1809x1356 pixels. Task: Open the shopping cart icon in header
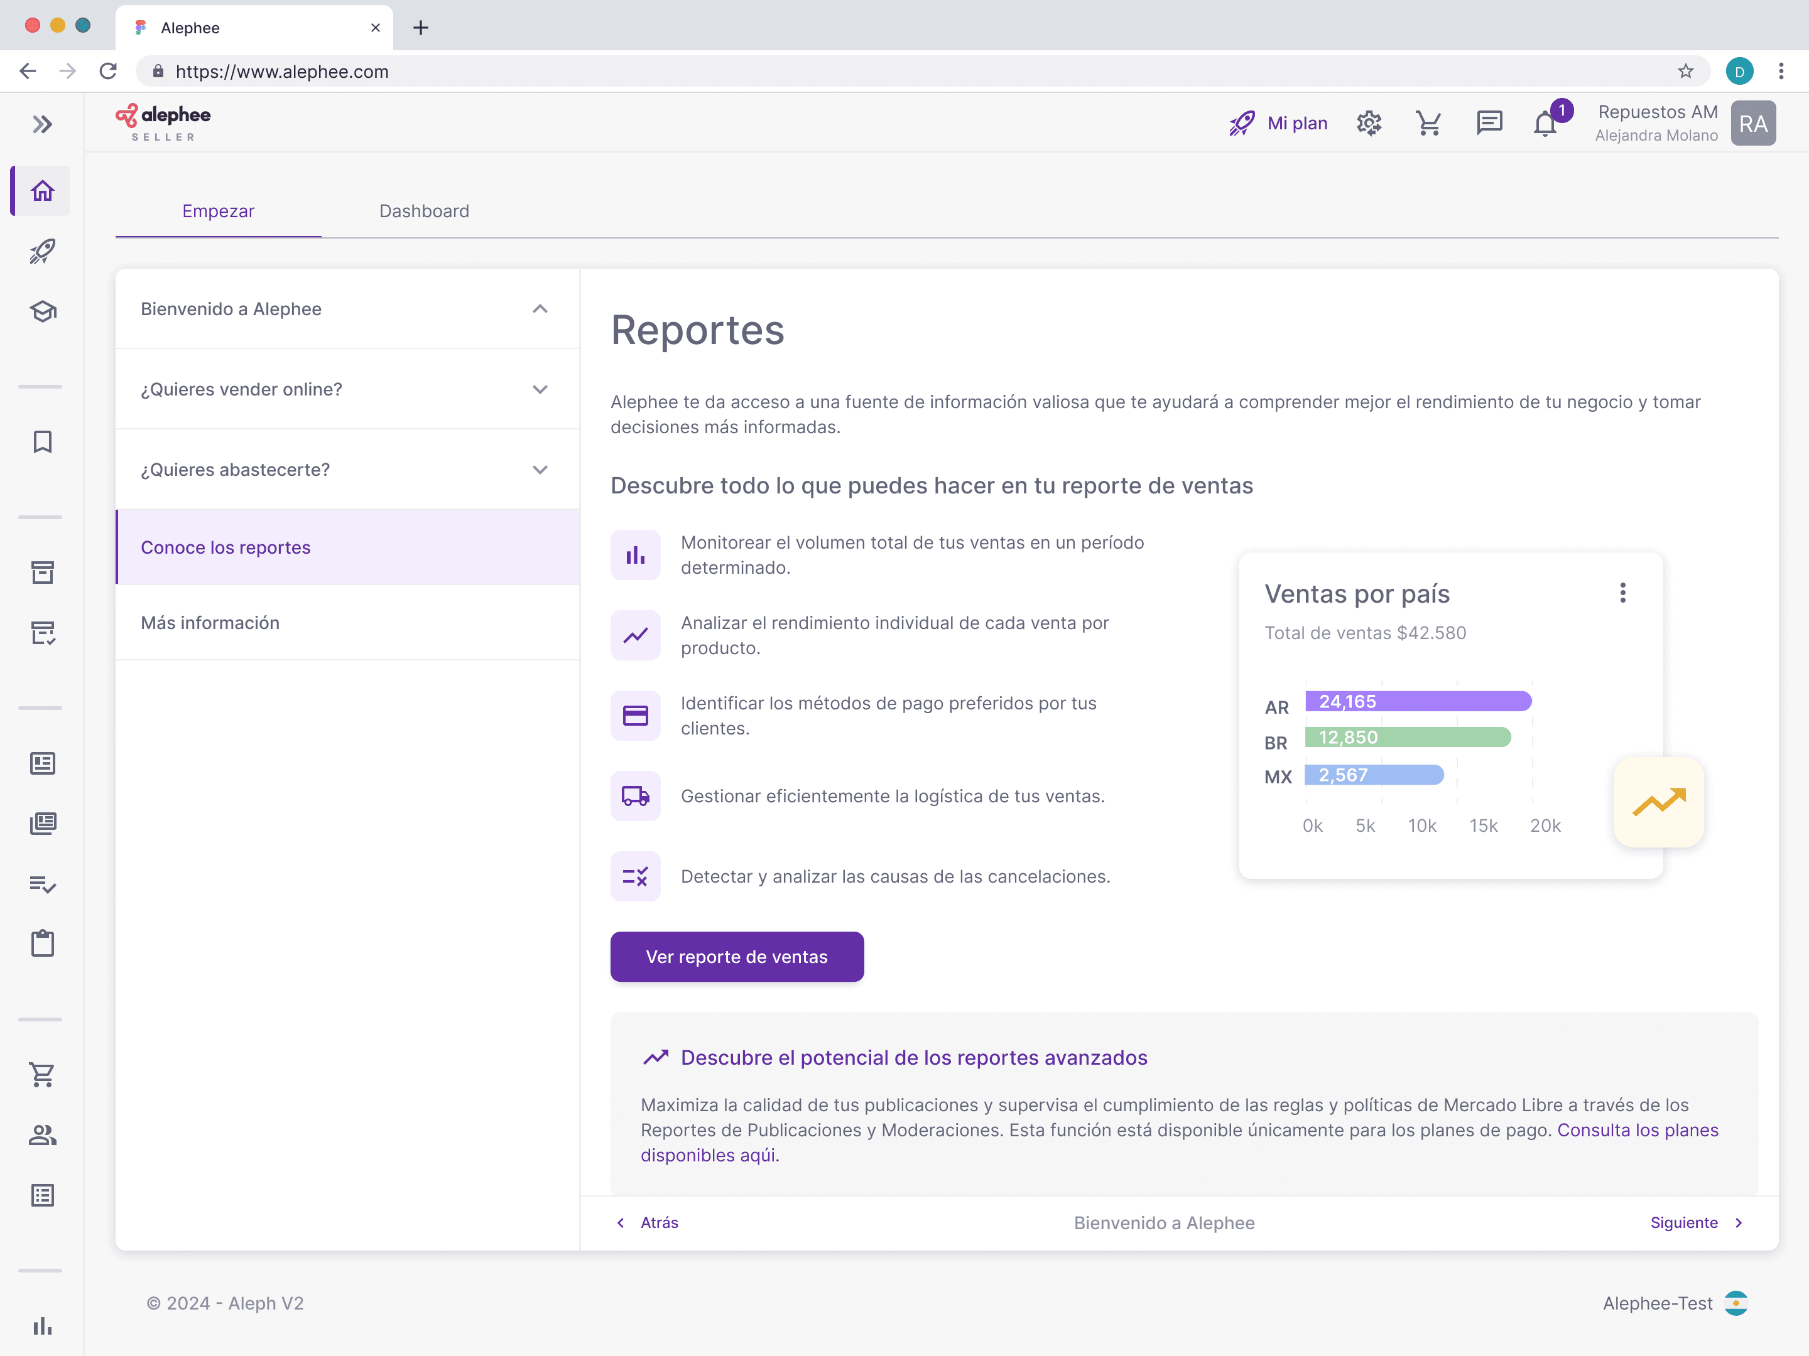(1428, 124)
